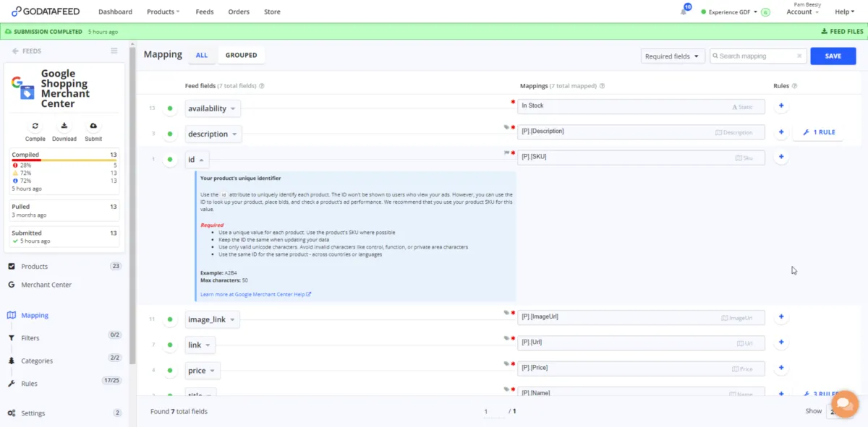Open the Feeds menu item
Viewport: 868px width, 427px height.
click(204, 12)
